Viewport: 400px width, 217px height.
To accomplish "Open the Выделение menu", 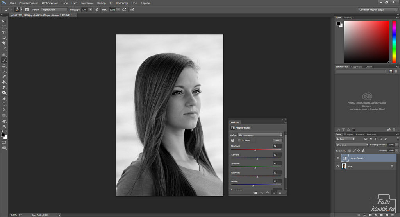I will pos(87,3).
